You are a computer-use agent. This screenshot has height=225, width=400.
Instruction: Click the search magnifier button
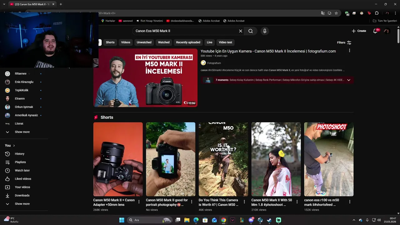pyautogui.click(x=251, y=31)
